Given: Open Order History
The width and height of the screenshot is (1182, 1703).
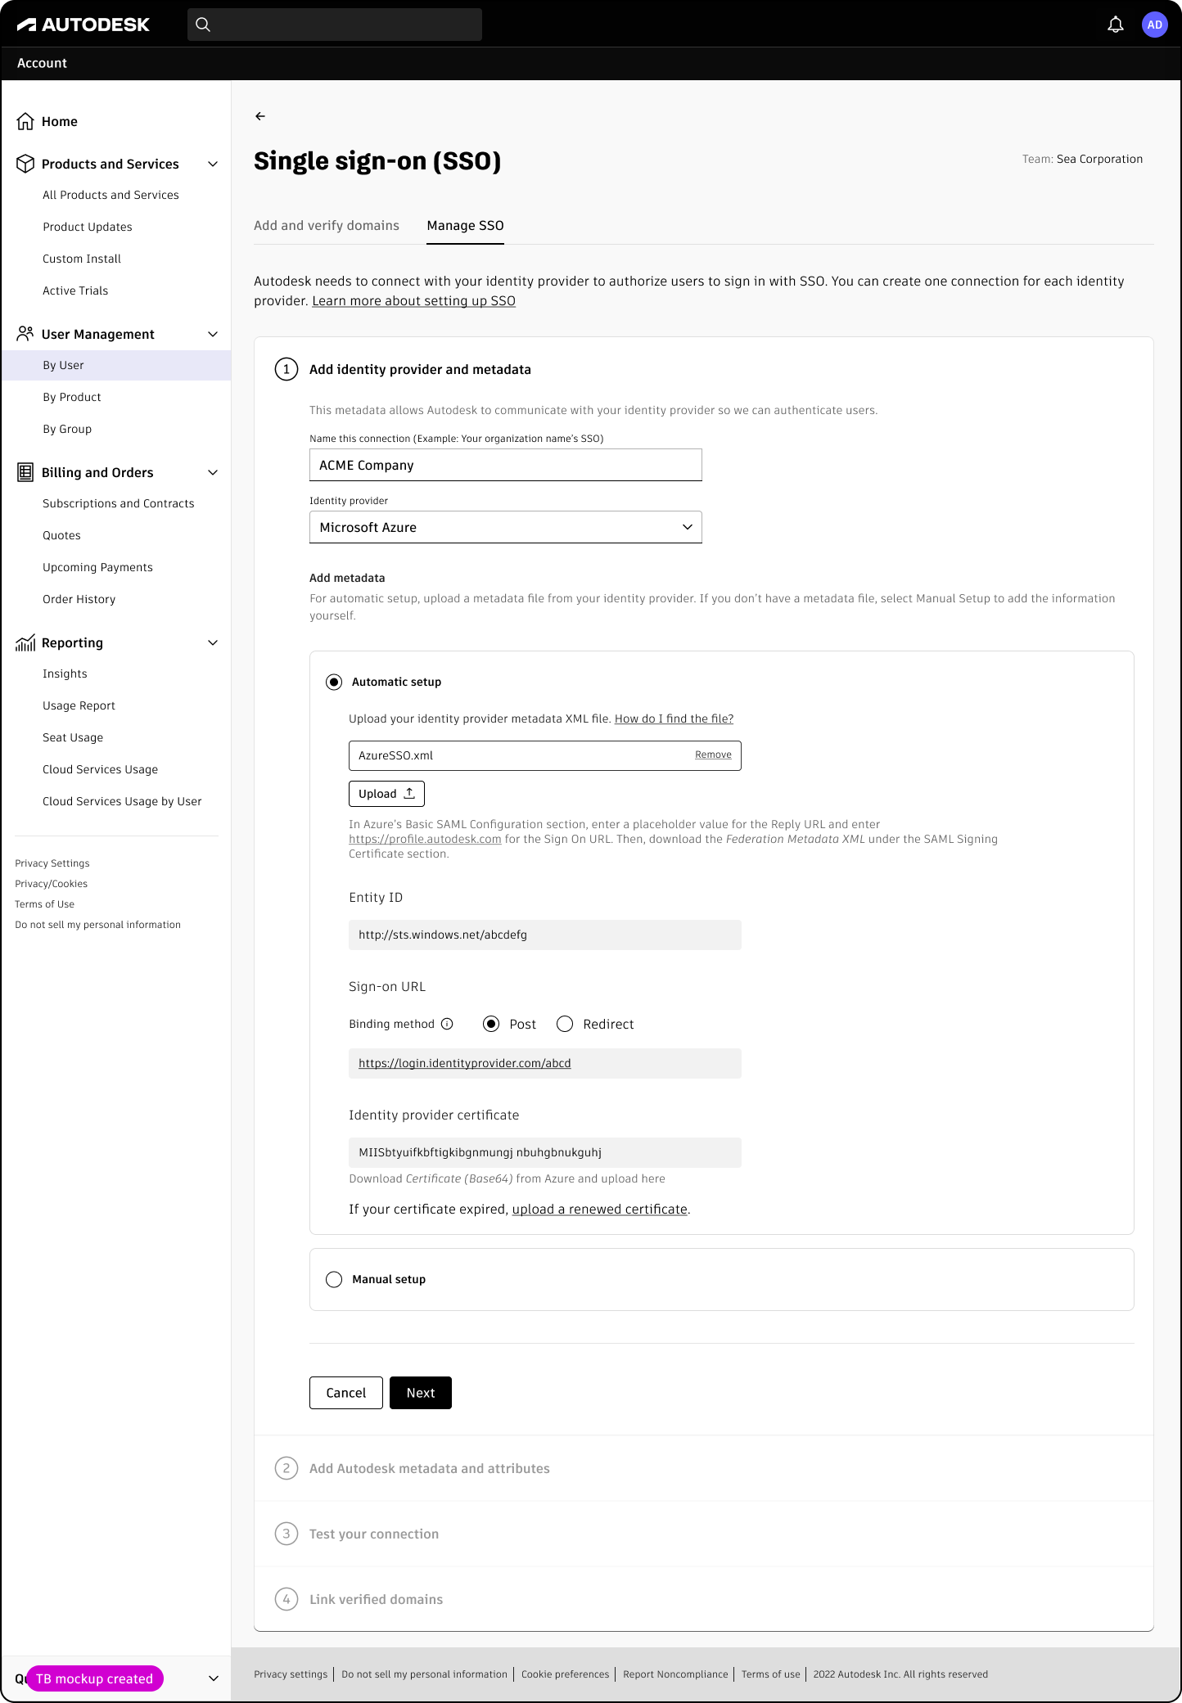Looking at the screenshot, I should click(79, 599).
